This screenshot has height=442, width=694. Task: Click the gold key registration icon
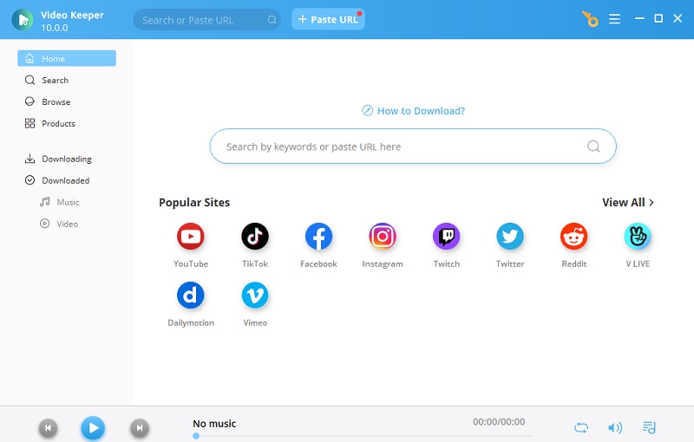(x=591, y=19)
